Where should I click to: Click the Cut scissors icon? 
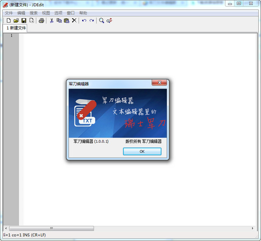[x=51, y=20]
